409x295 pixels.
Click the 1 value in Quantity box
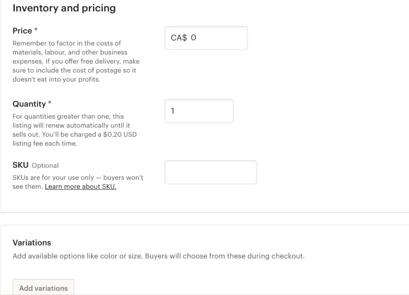pyautogui.click(x=172, y=111)
